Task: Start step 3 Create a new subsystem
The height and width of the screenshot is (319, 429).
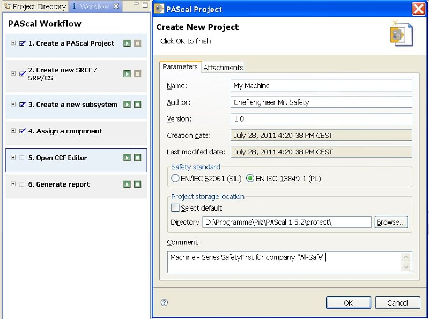Action: (x=127, y=104)
